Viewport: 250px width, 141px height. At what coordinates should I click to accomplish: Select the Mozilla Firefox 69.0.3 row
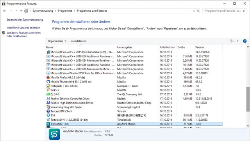(134, 77)
